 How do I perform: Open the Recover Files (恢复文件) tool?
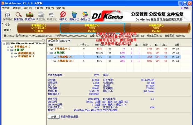click(30, 16)
